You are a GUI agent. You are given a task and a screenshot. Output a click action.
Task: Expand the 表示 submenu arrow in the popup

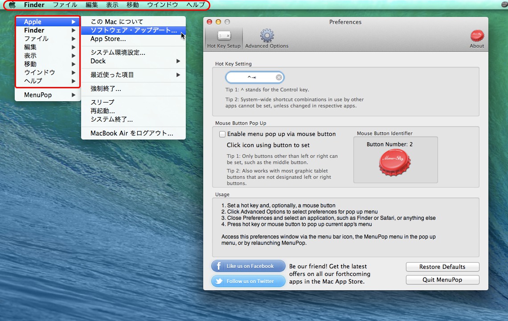74,55
